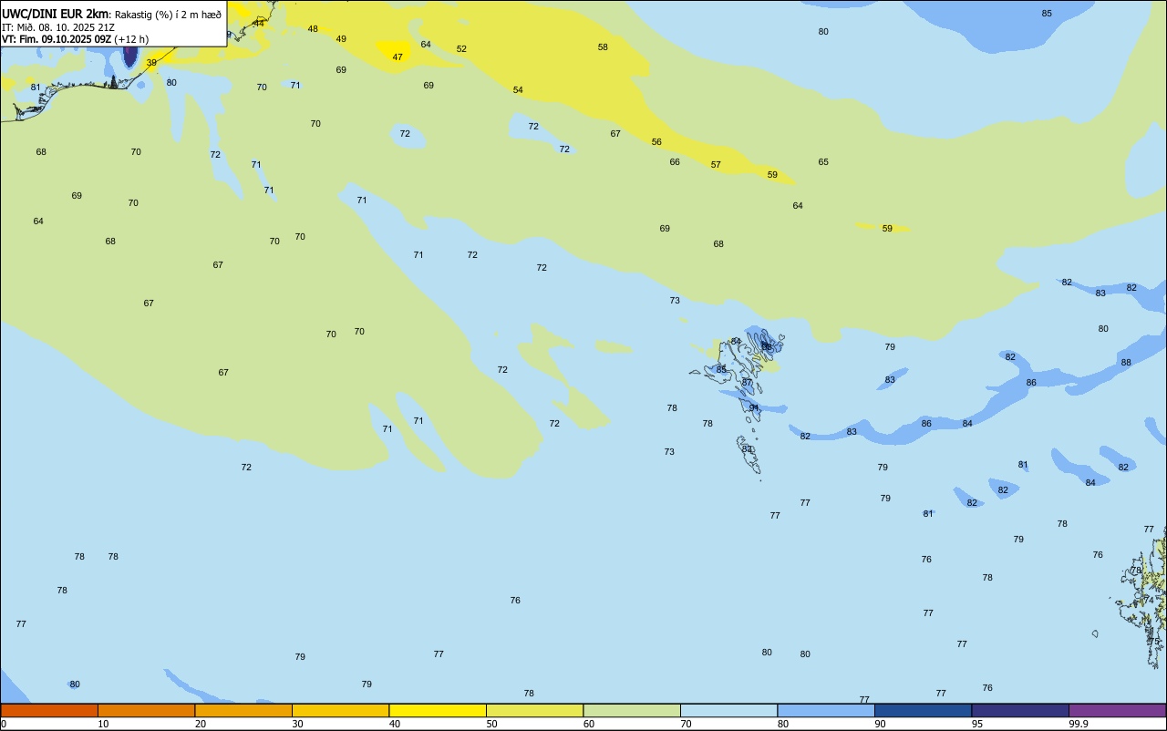1167x731 pixels.
Task: Click the humidity value '47' on the map
Action: point(398,57)
